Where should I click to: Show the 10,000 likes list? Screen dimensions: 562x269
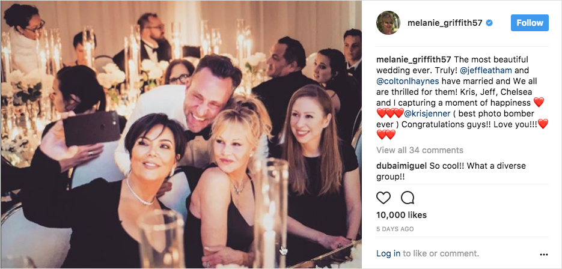[402, 215]
